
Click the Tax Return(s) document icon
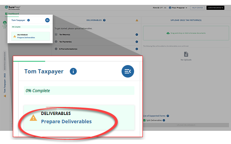point(56,35)
